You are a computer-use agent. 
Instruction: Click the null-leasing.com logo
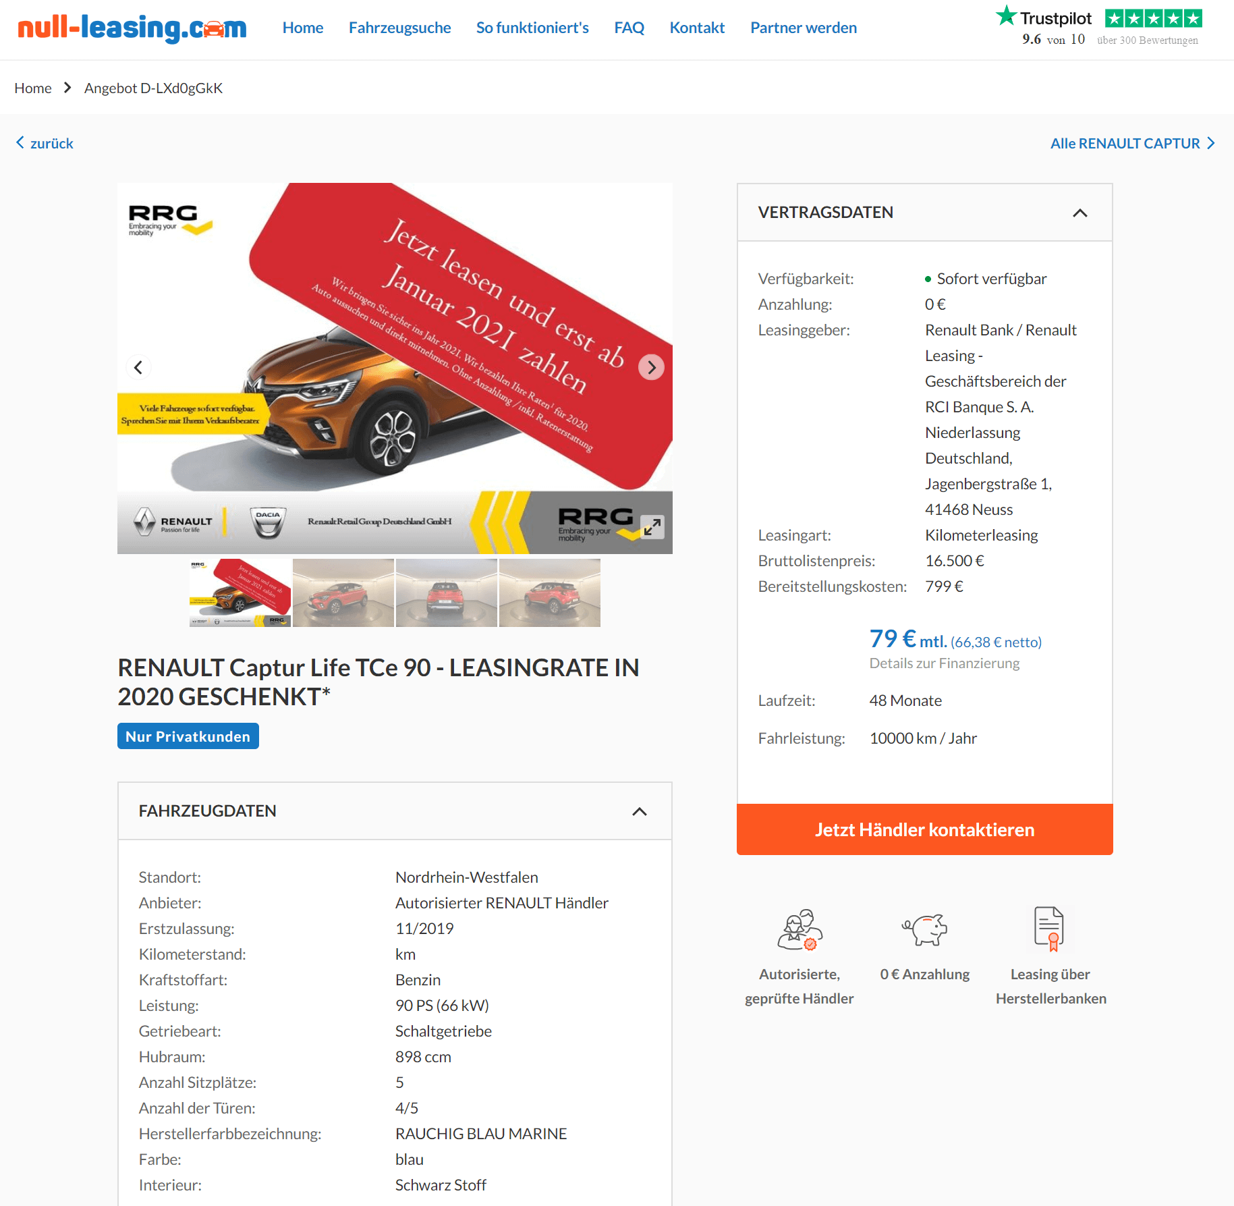pyautogui.click(x=132, y=28)
